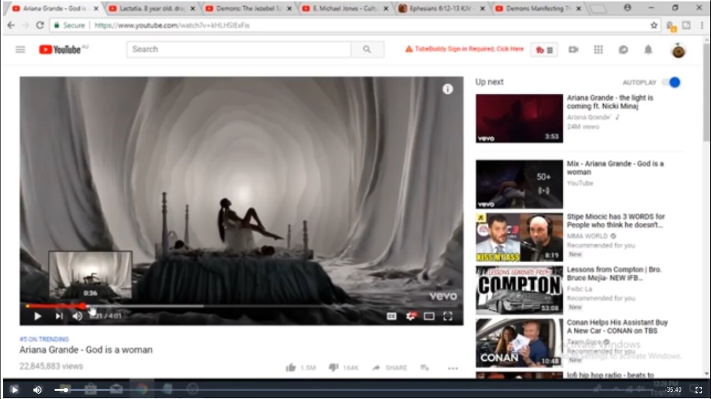Open the #5 ON TRENDING link

pyautogui.click(x=44, y=339)
